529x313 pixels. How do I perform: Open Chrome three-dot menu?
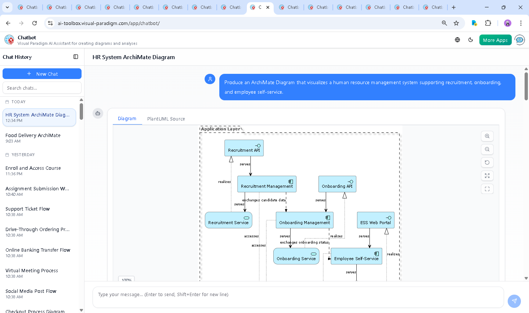tap(521, 23)
